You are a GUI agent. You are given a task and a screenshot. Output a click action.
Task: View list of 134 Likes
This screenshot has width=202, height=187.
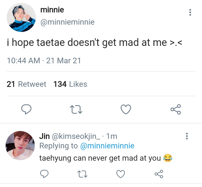pos(70,84)
